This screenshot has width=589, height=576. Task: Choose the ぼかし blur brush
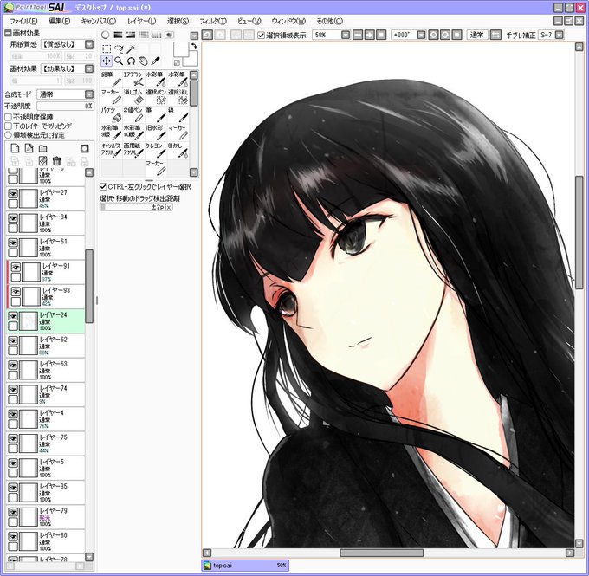tap(178, 150)
